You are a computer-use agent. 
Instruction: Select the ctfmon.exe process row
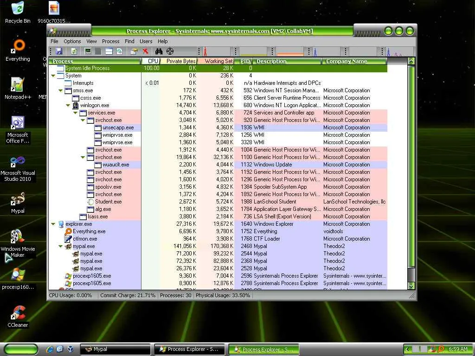218,239
